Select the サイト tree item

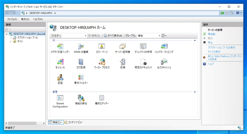point(20,42)
